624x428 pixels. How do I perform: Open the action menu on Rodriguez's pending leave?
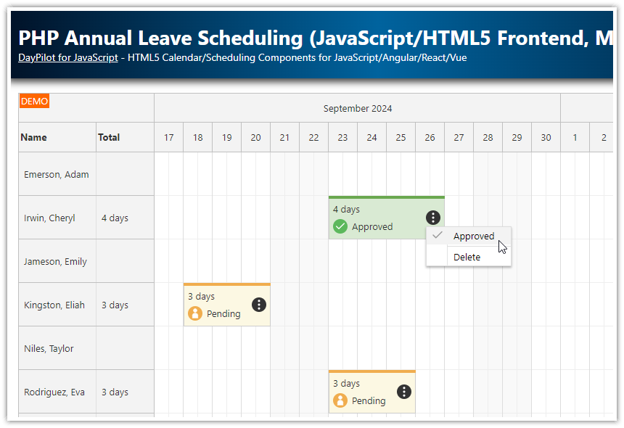[x=404, y=392]
